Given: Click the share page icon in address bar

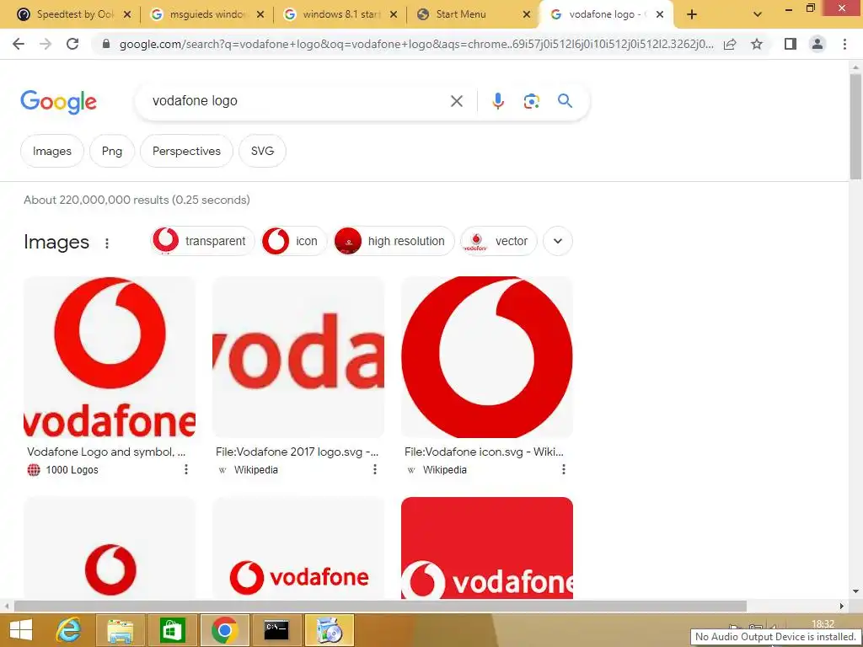Looking at the screenshot, I should (730, 44).
